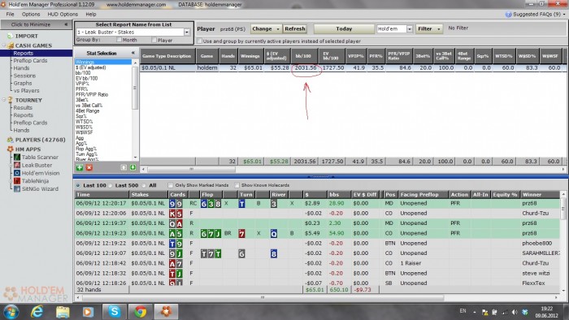
Task: Open Windows Start button
Action: click(x=11, y=312)
